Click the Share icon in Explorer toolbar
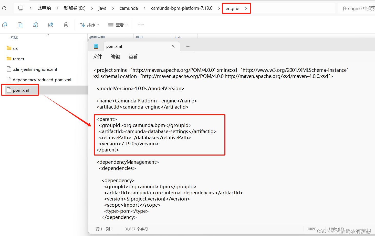 click(51, 25)
